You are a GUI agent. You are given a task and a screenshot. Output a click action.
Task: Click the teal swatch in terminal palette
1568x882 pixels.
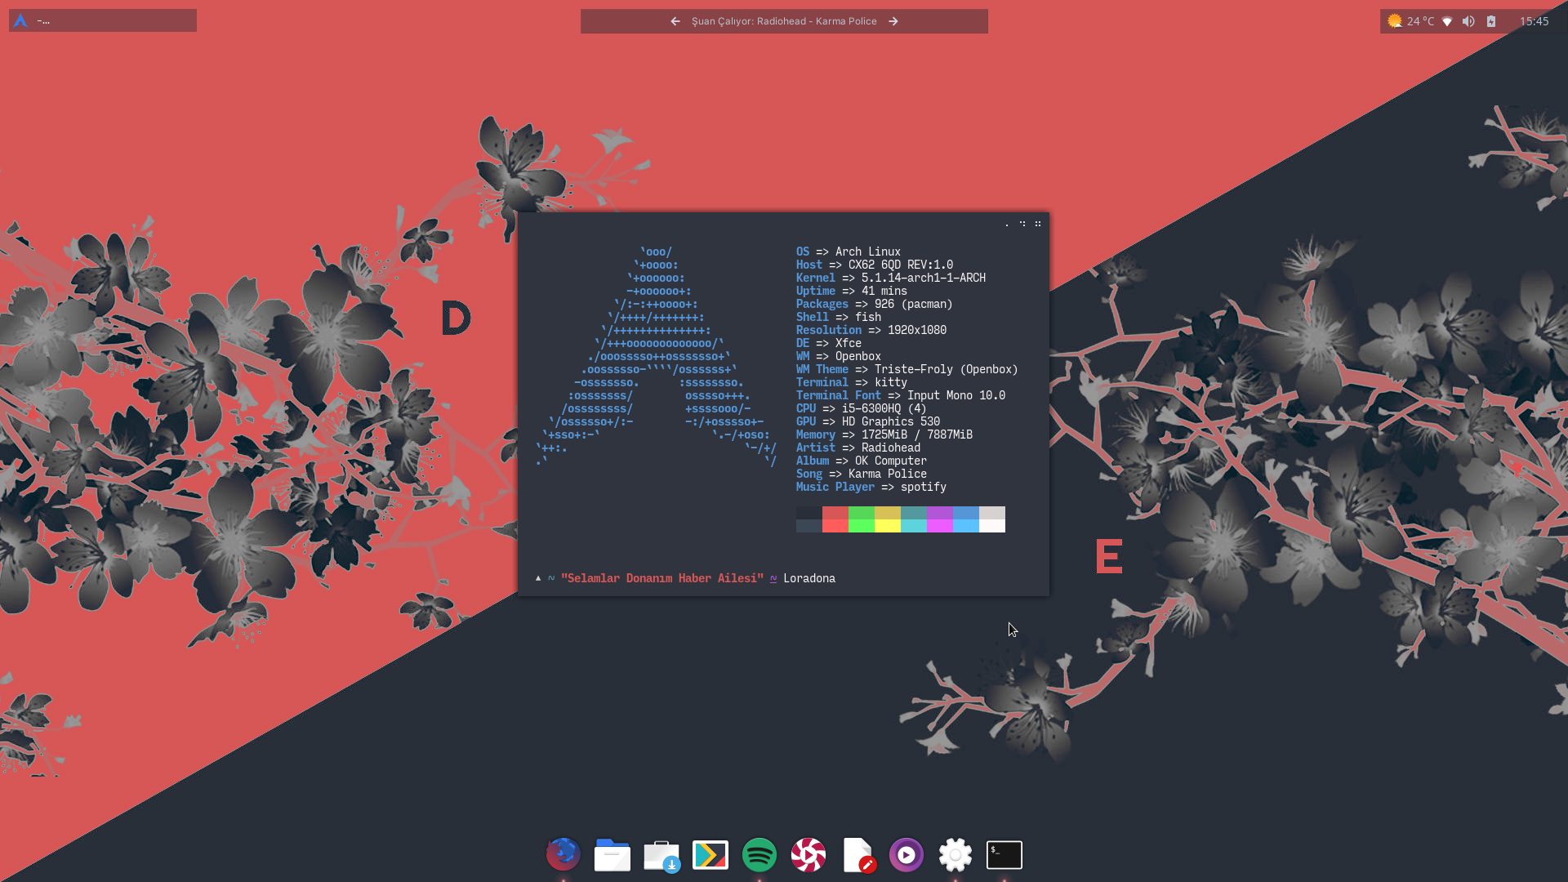[914, 519]
